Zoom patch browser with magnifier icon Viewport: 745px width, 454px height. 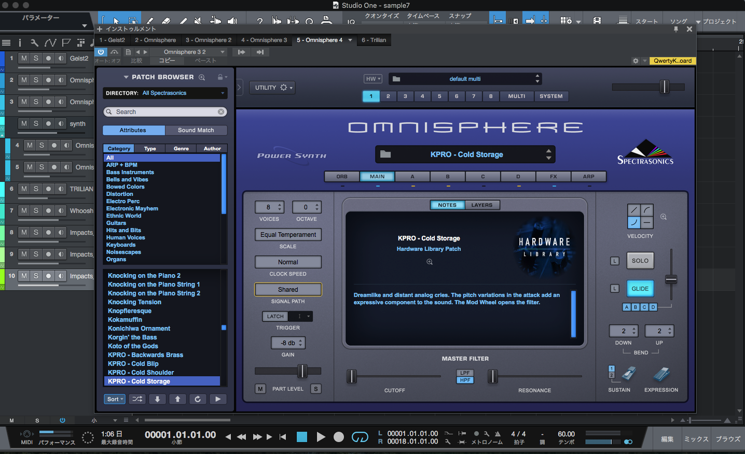(202, 77)
